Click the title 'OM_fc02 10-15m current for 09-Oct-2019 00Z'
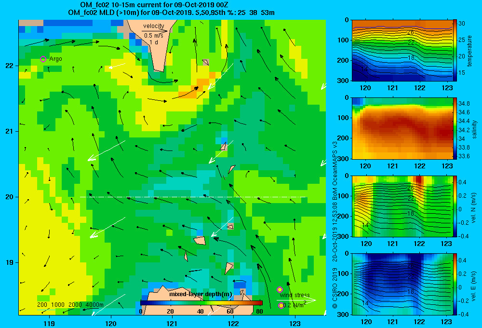The width and height of the screenshot is (482, 328). [x=154, y=5]
